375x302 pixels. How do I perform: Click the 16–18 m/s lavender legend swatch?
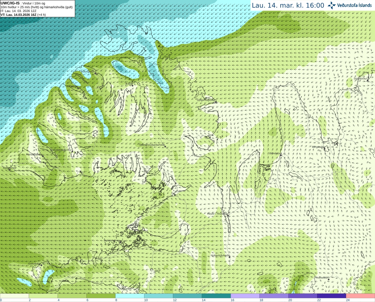(x=245, y=296)
